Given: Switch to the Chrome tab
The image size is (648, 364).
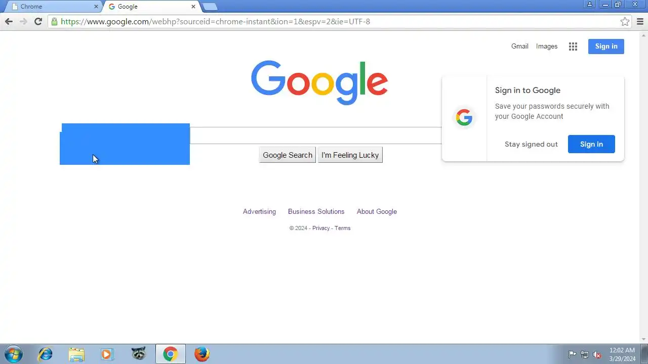Looking at the screenshot, I should click(52, 7).
